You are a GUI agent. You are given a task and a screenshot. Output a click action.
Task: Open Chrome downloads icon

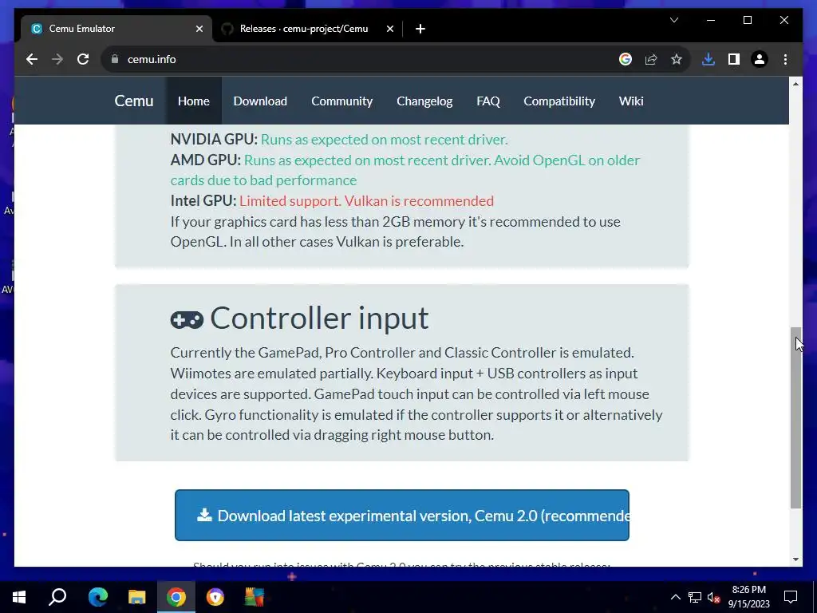tap(708, 59)
